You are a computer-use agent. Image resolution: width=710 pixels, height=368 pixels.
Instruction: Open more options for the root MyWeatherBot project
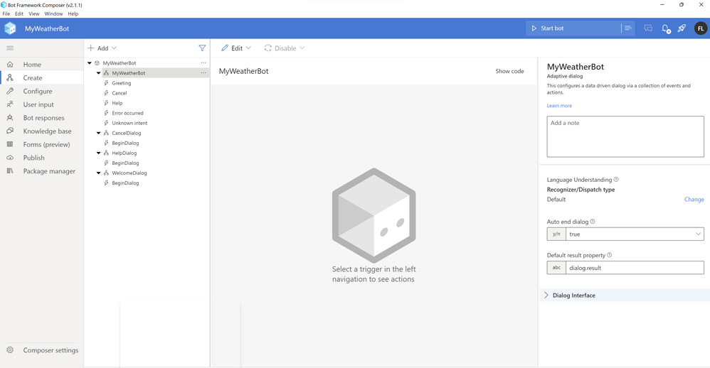tap(203, 63)
